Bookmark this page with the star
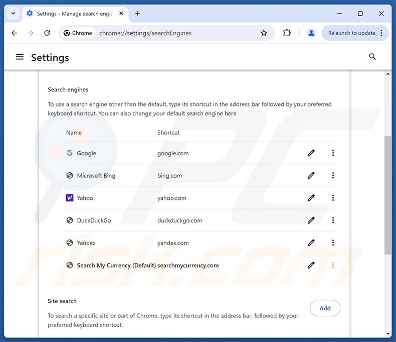This screenshot has width=396, height=342. [x=264, y=33]
